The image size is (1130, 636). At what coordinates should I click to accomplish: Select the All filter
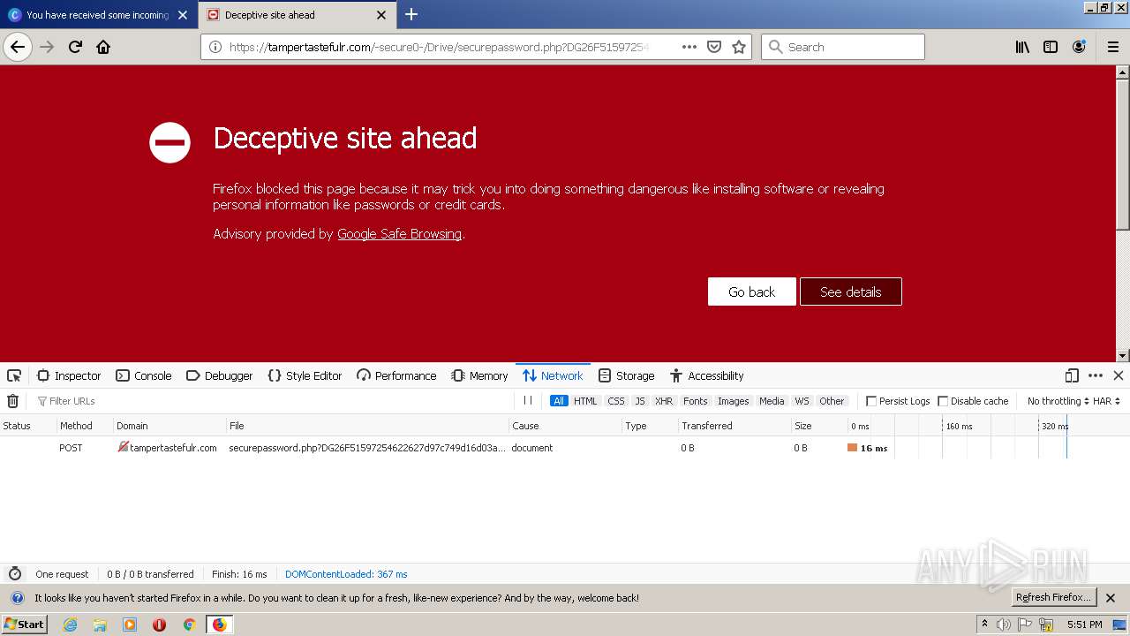(559, 401)
